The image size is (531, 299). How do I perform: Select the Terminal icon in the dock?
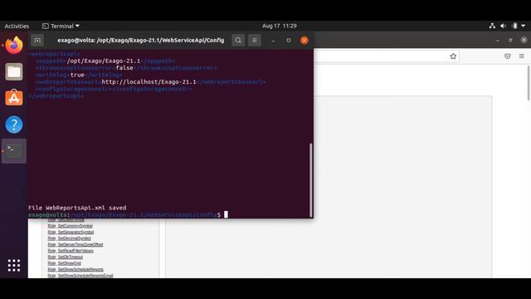pyautogui.click(x=14, y=151)
